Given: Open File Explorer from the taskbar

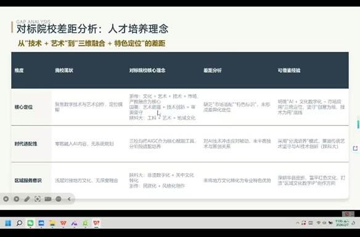Looking at the screenshot, I should [x=52, y=223].
